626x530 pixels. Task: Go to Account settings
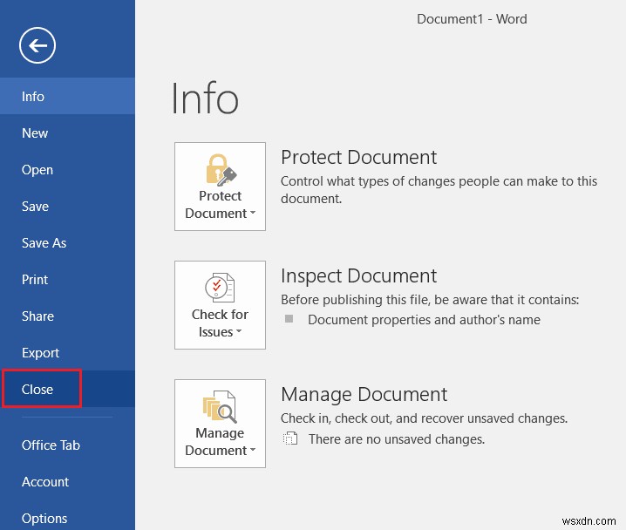(x=67, y=482)
